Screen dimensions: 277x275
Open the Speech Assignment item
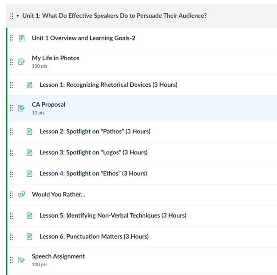coord(58,256)
